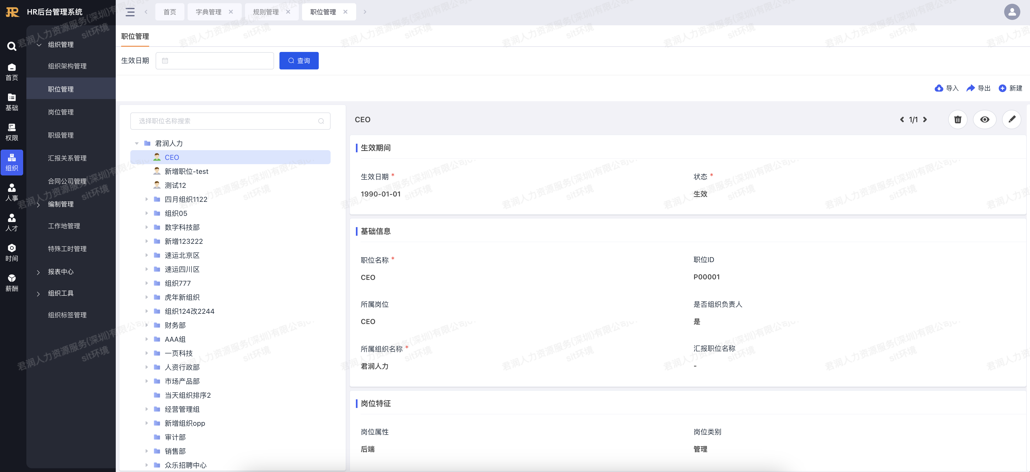Go to the previous record arrow
Image resolution: width=1030 pixels, height=472 pixels.
[x=902, y=119]
